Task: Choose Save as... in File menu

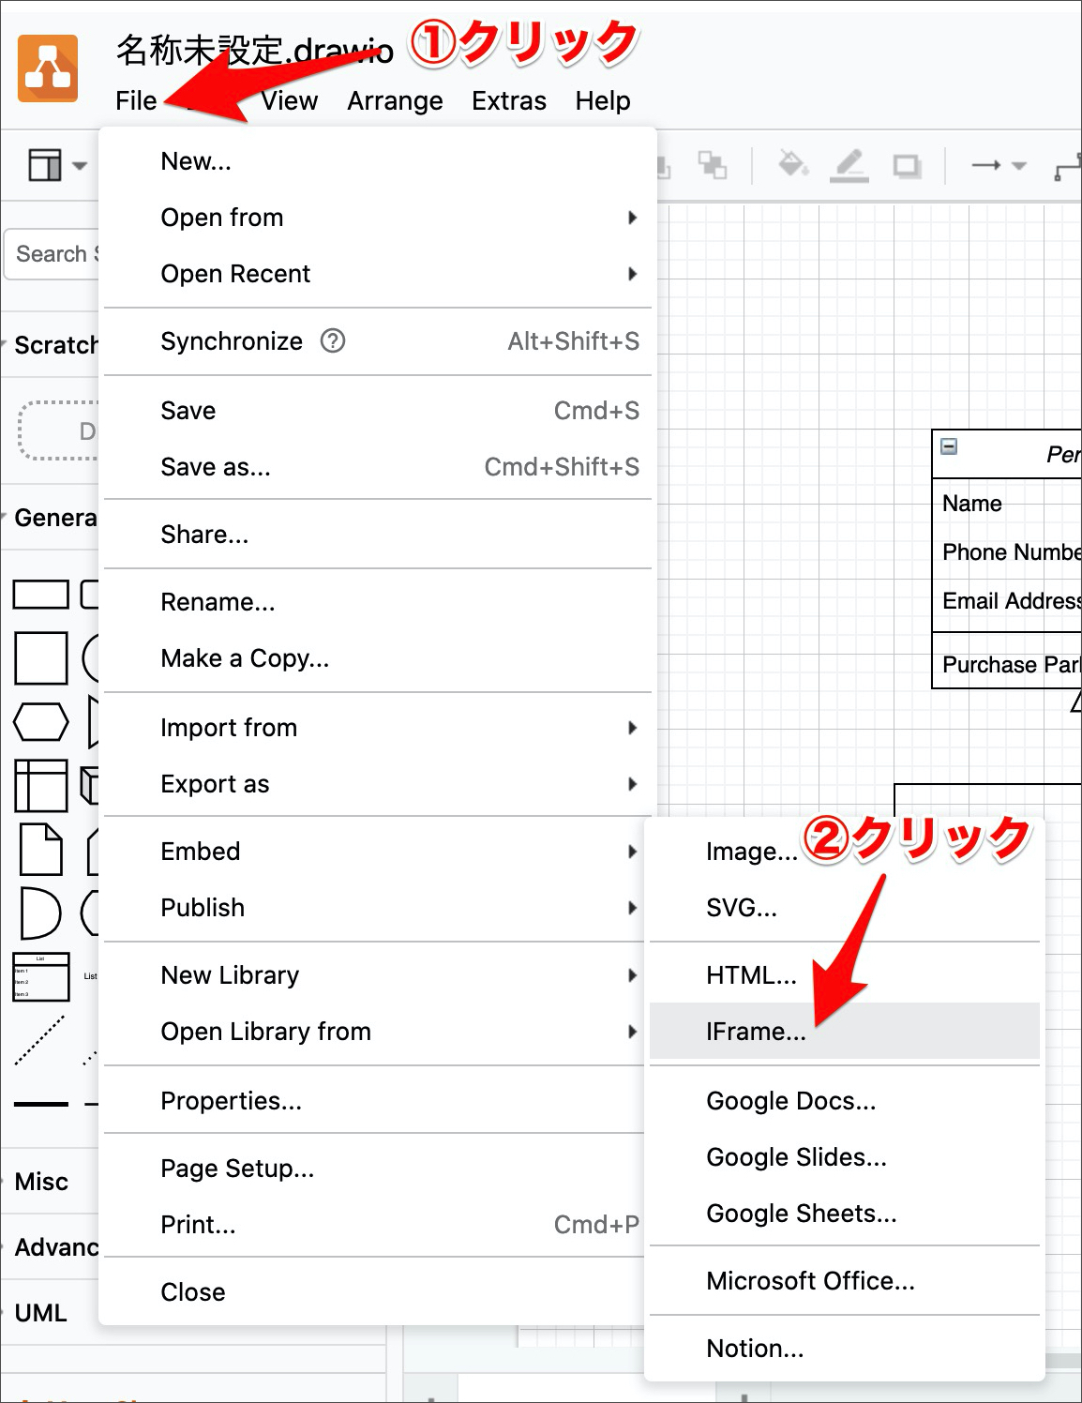Action: click(x=216, y=467)
